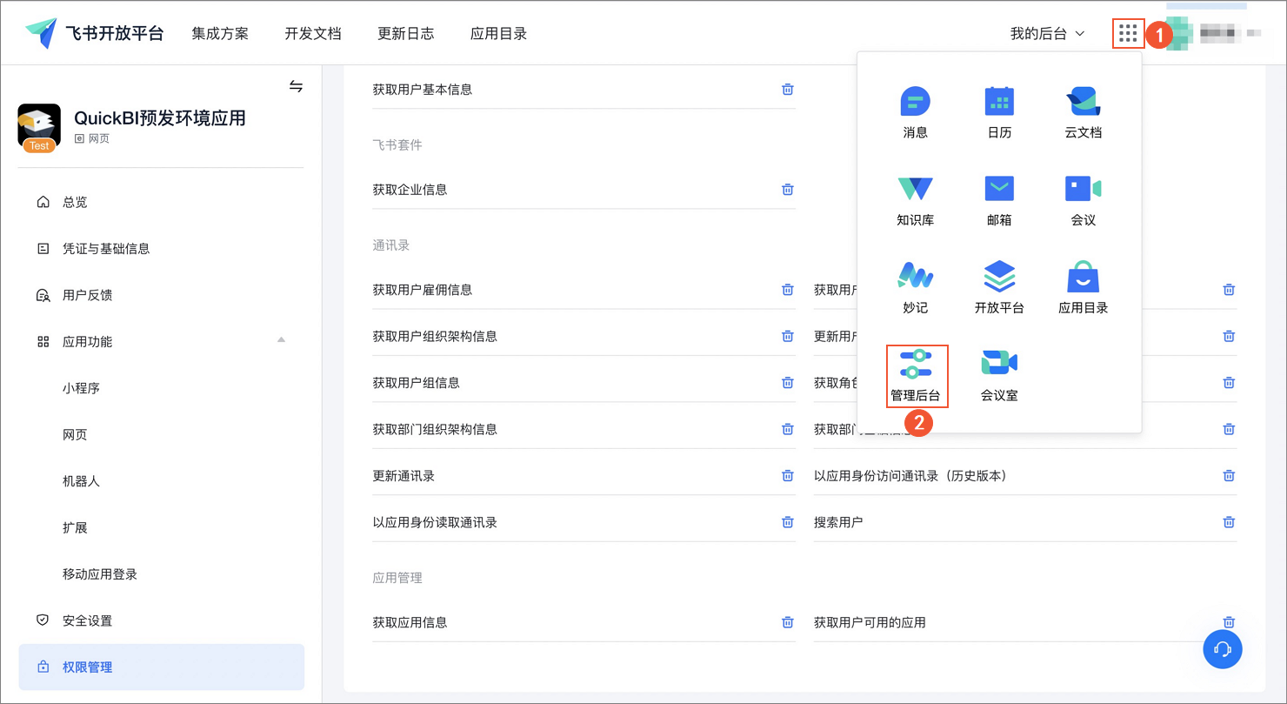
Task: Launch 知识库 from the app panel
Action: 915,200
